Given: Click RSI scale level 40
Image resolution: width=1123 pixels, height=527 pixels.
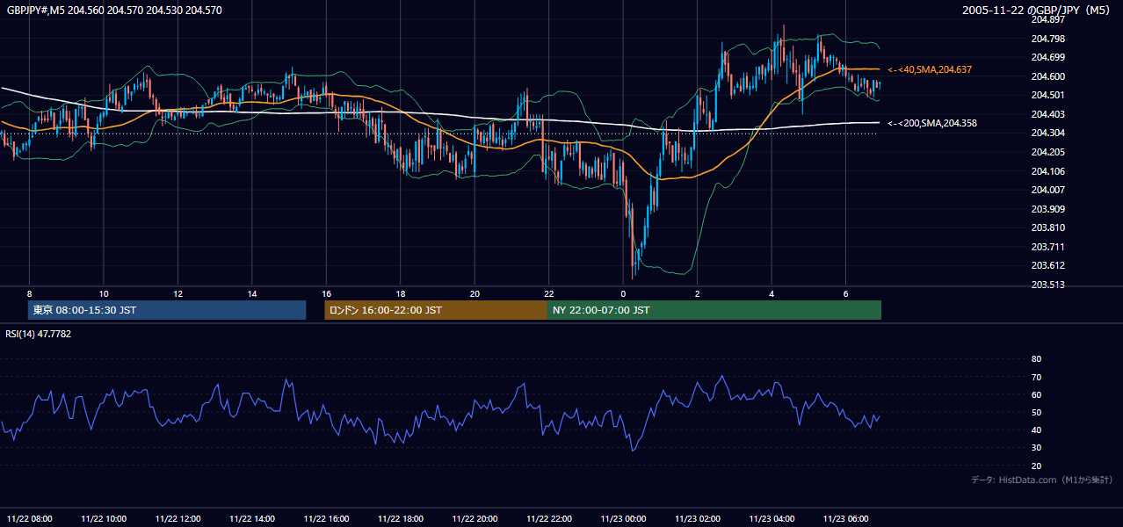Looking at the screenshot, I should click(1036, 430).
